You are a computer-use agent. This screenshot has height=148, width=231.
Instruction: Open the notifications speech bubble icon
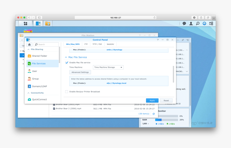[184, 24]
